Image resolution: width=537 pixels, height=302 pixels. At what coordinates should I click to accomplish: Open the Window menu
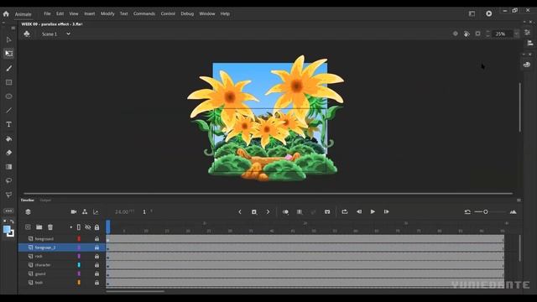[x=207, y=13]
